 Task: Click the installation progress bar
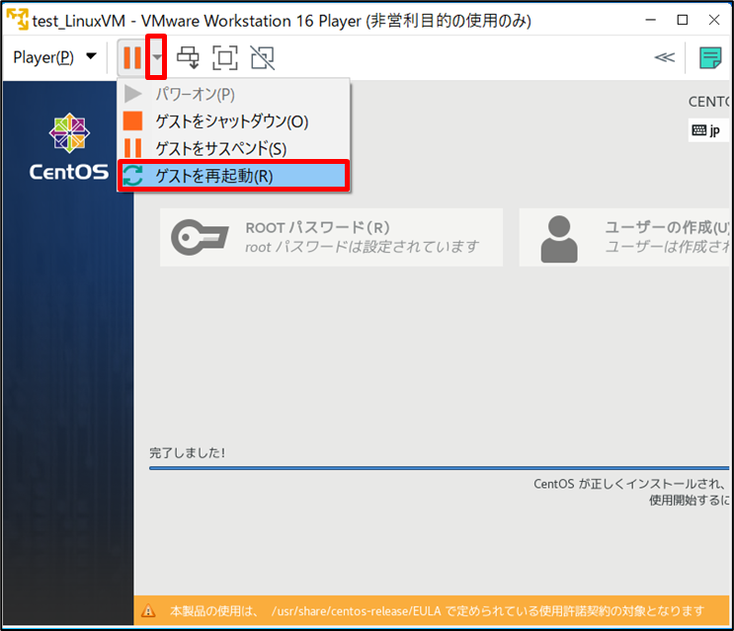coord(439,468)
